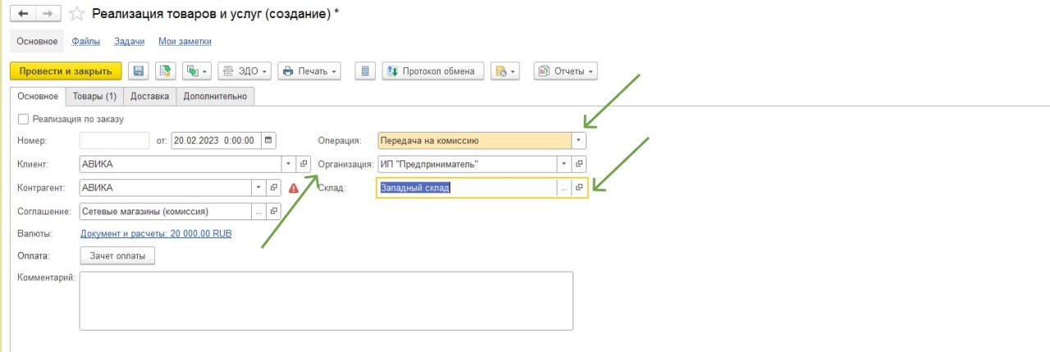Image resolution: width=1050 pixels, height=352 pixels.
Task: Click the save document diskette icon
Action: (139, 71)
